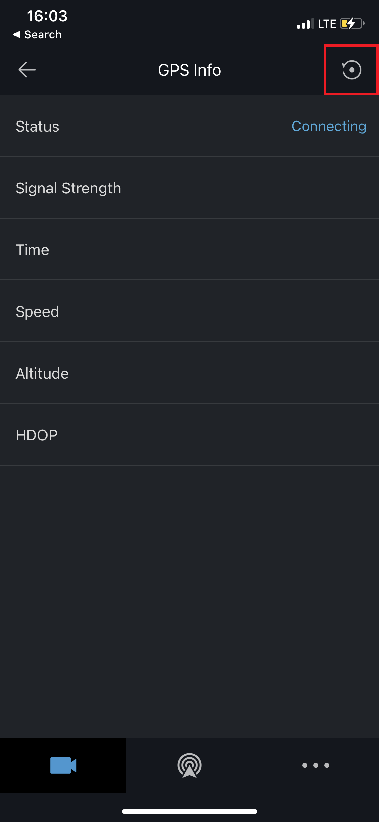Return to Search via status bar
379x822 pixels.
point(42,35)
